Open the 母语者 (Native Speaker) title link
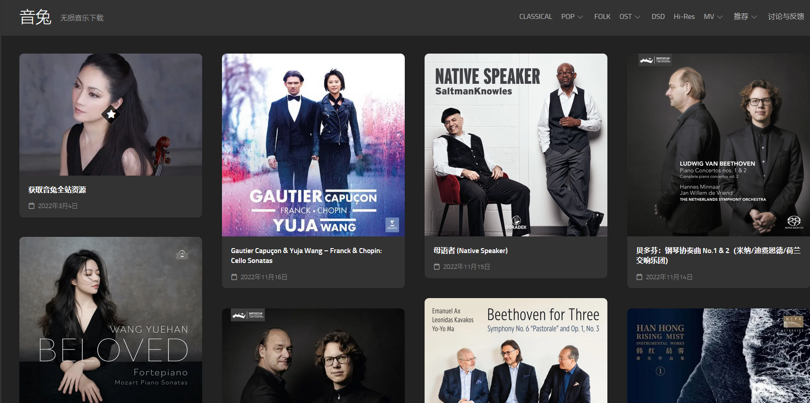Image resolution: width=810 pixels, height=403 pixels. (x=471, y=250)
